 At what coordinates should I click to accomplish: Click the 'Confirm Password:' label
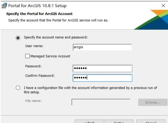pos(40,76)
